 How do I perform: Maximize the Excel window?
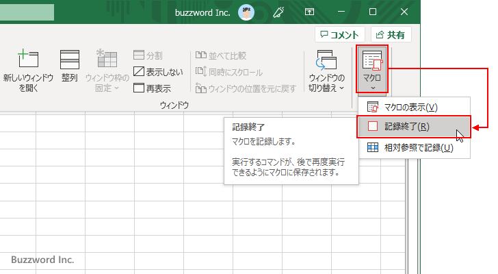click(373, 12)
